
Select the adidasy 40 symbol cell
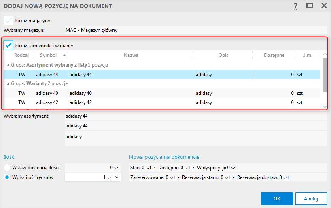point(47,93)
